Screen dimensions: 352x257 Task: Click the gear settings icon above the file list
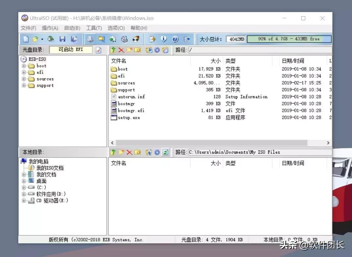157,50
